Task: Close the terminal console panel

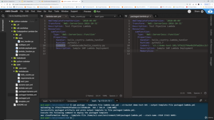Action: pyautogui.click(x=206, y=100)
